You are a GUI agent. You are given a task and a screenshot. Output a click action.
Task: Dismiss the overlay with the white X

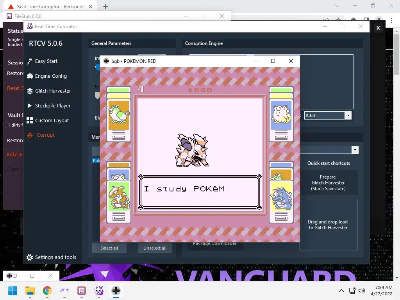pyautogui.click(x=378, y=28)
